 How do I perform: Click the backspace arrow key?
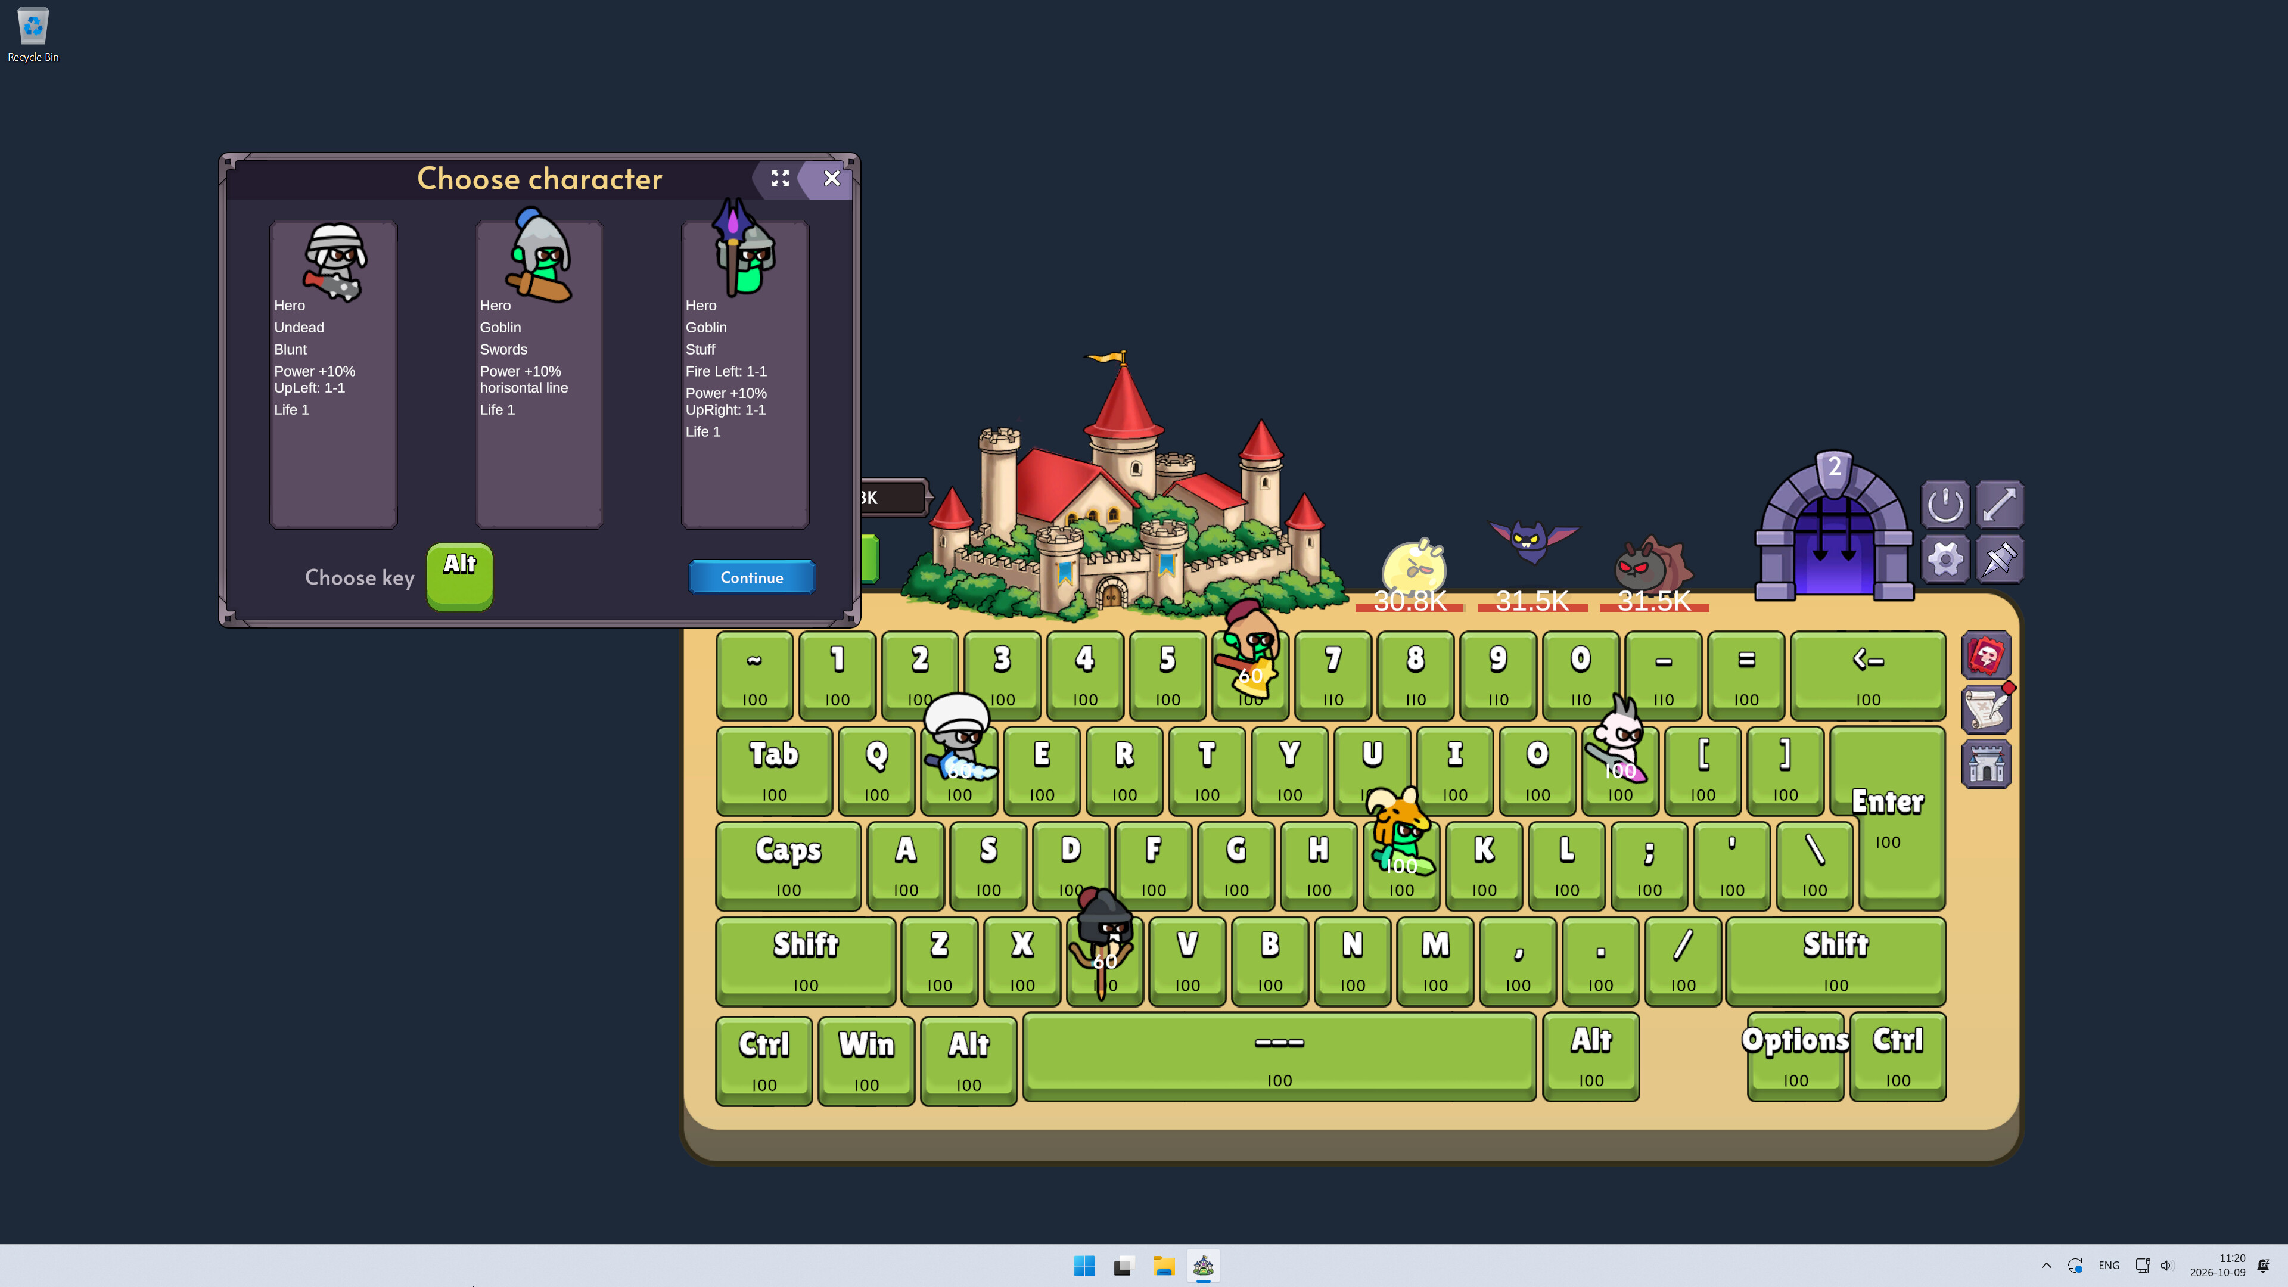1868,675
